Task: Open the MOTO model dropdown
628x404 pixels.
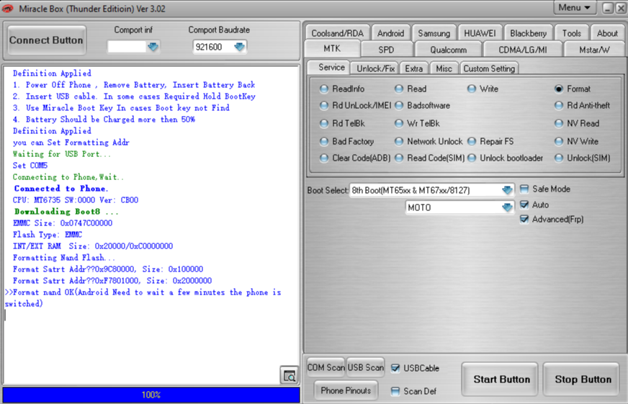Action: point(507,207)
